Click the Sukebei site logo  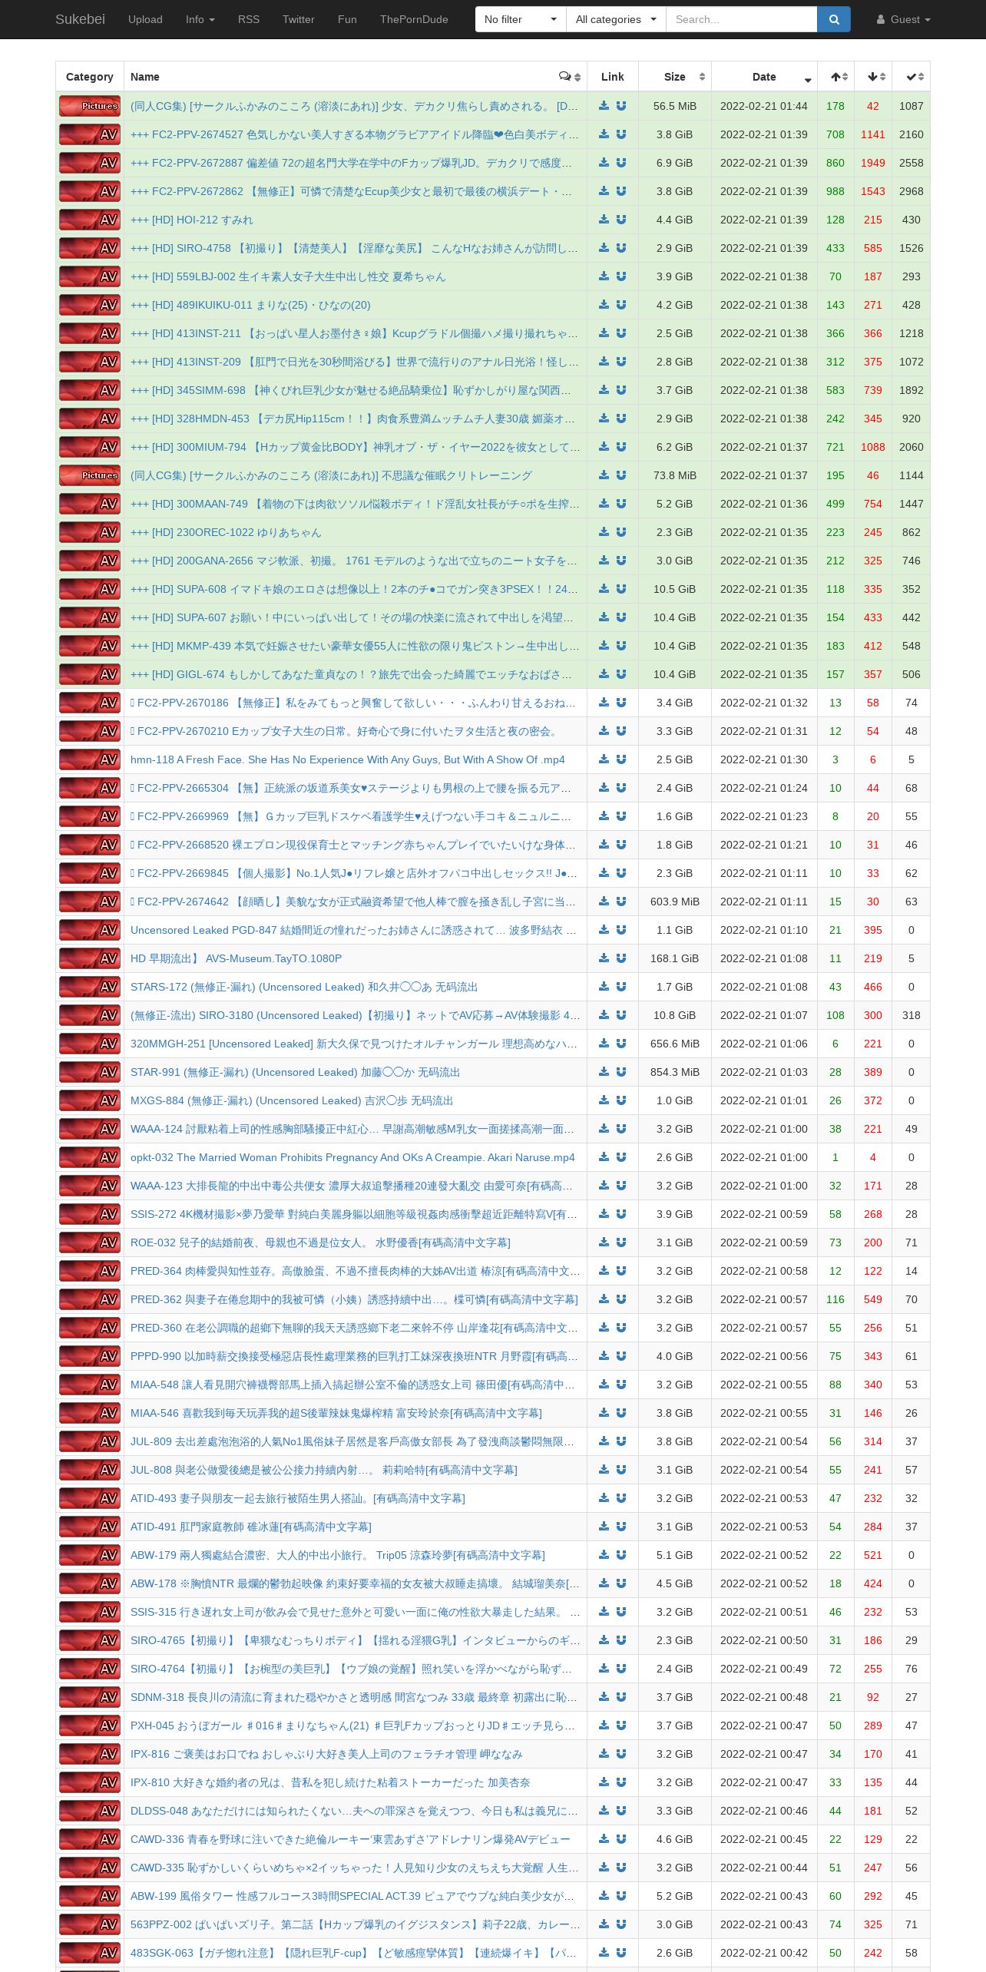(x=80, y=19)
